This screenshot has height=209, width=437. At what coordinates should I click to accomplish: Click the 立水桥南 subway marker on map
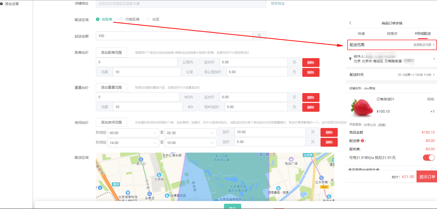pyautogui.click(x=321, y=178)
